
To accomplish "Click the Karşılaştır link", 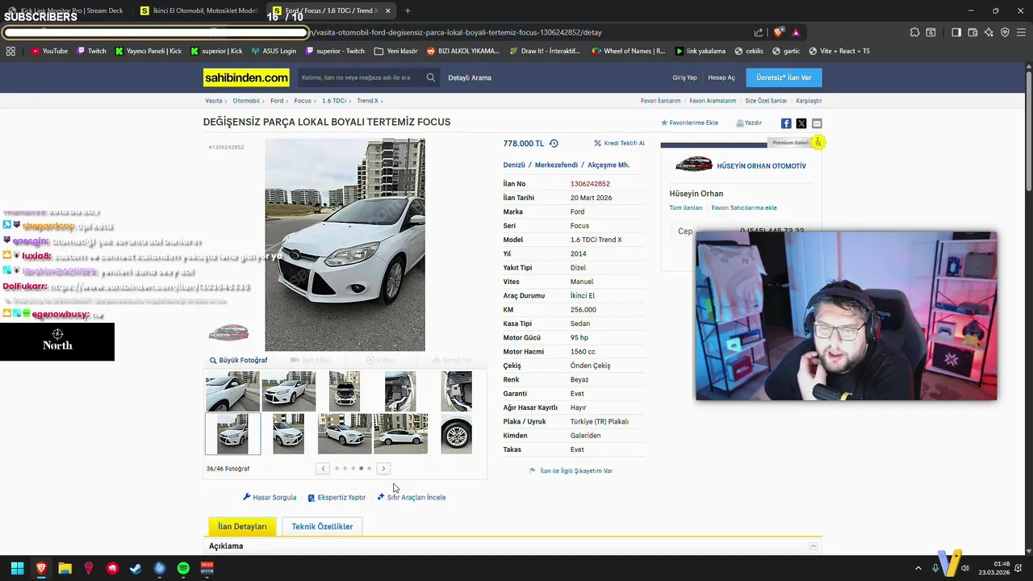I will (x=809, y=101).
